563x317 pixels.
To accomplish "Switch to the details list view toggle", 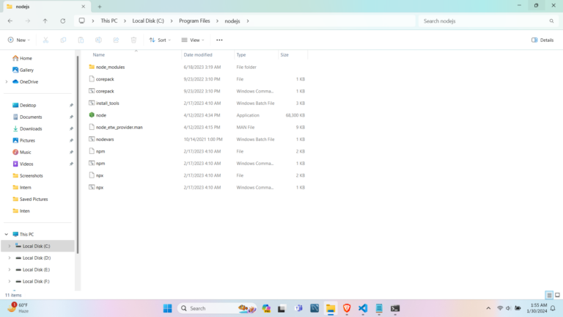I will coord(548,295).
